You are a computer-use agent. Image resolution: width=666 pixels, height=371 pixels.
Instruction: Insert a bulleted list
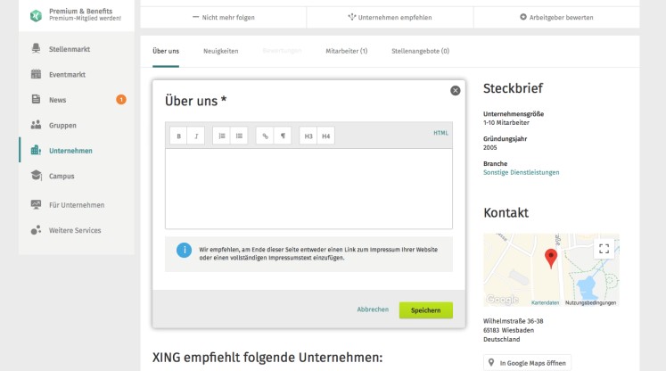tap(239, 136)
